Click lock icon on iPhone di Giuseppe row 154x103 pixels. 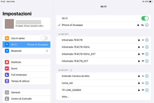point(138,25)
